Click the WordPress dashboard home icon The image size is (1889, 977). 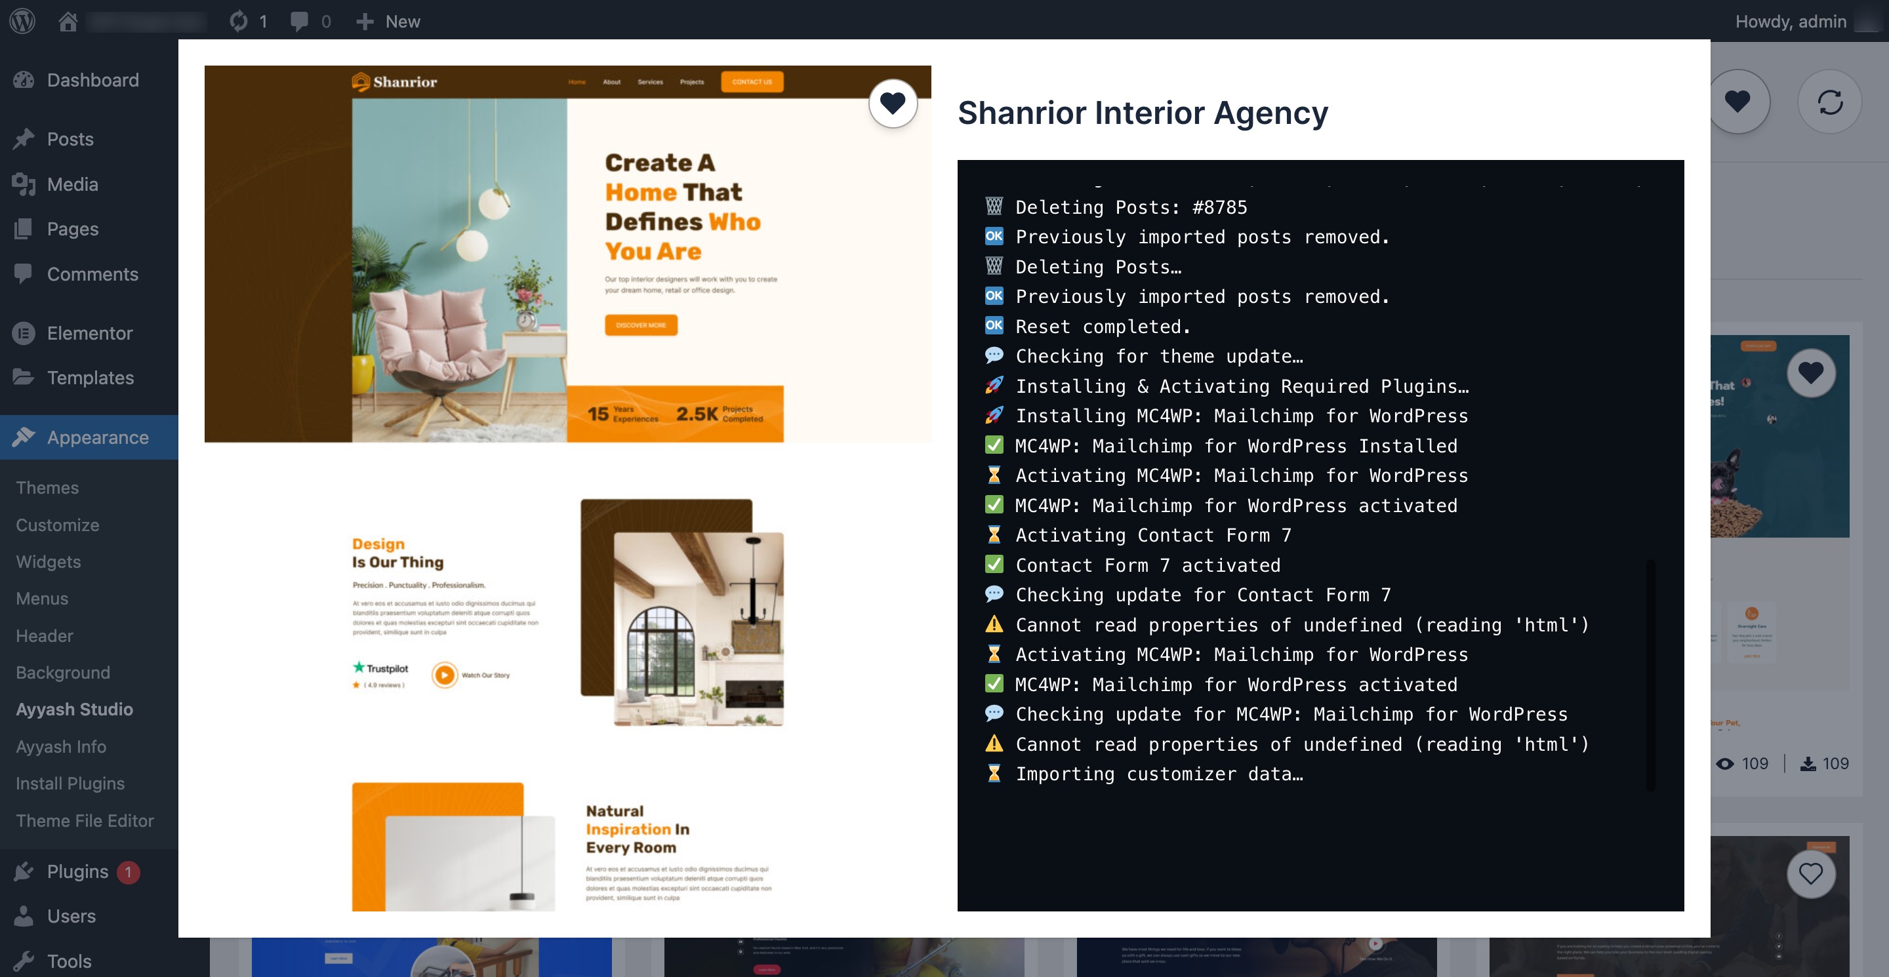68,20
